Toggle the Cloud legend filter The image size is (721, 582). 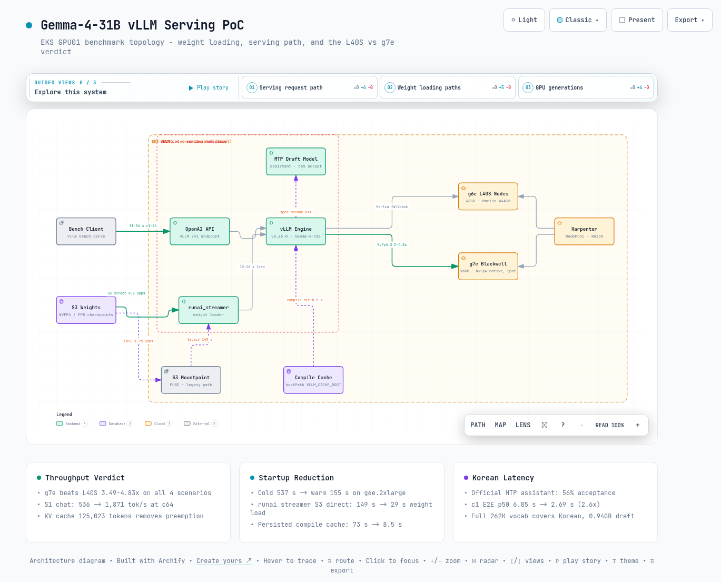[159, 423]
